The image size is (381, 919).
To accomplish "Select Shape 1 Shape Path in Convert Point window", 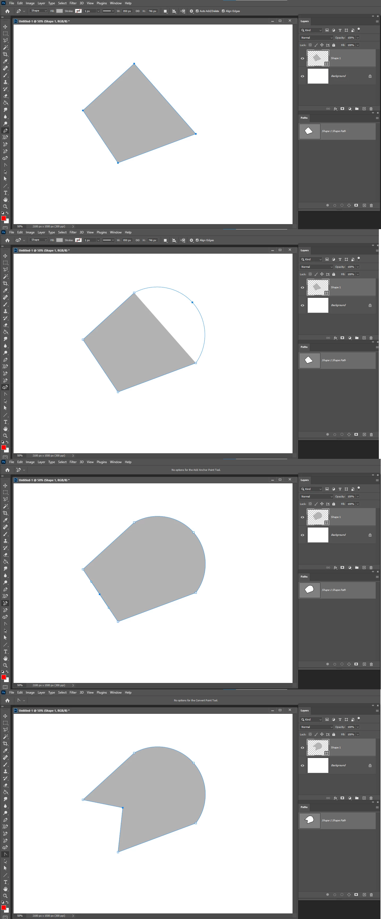I will (x=337, y=821).
